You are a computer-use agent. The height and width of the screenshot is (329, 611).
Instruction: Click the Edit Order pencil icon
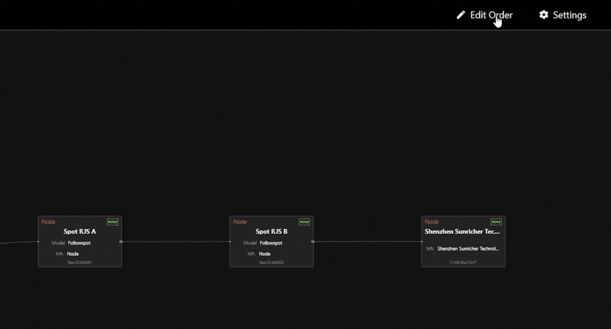click(460, 15)
